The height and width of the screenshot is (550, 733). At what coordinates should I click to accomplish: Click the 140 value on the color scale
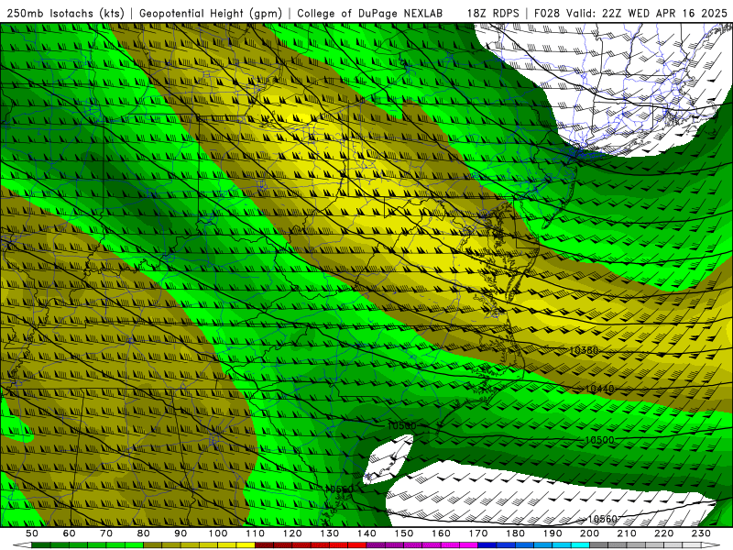[366, 533]
